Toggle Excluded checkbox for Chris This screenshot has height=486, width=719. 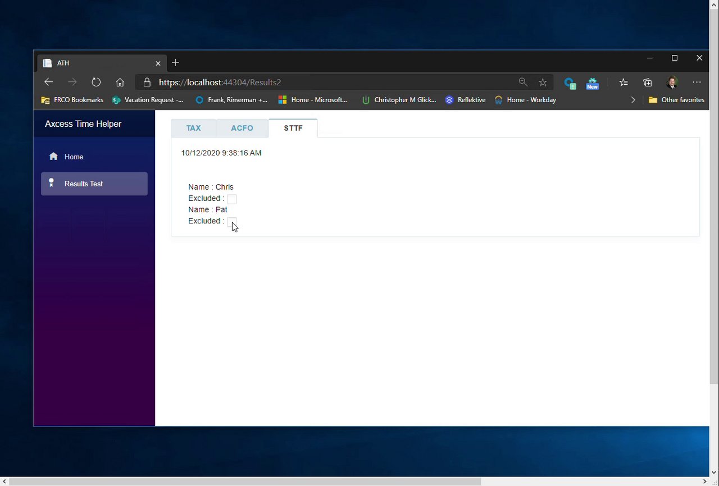tap(231, 199)
